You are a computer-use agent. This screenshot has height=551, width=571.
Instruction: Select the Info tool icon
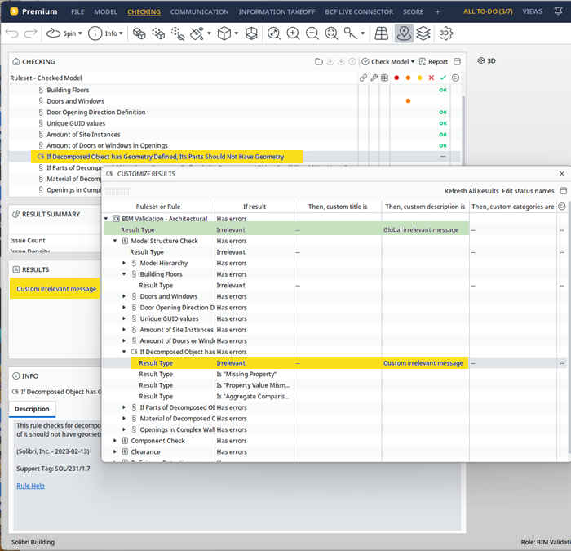coord(95,33)
